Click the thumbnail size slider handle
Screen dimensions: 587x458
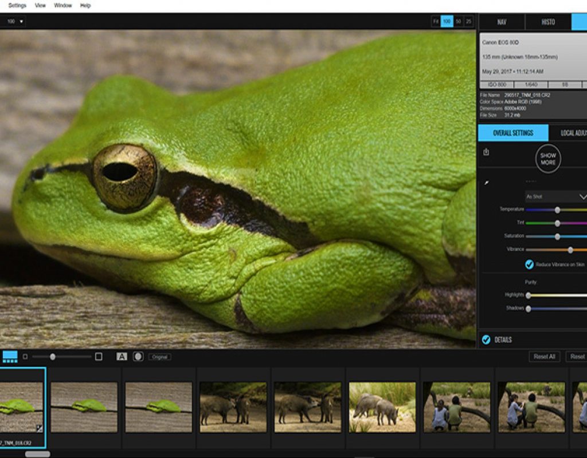pos(53,357)
